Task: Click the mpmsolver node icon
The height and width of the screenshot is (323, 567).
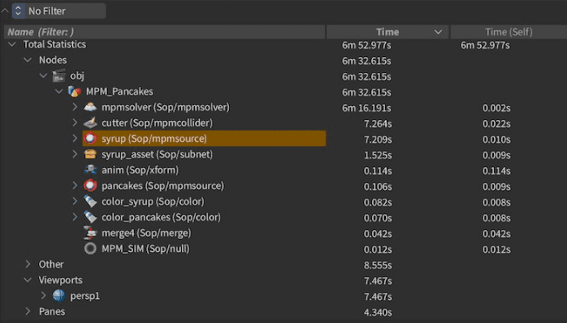Action: click(x=90, y=107)
